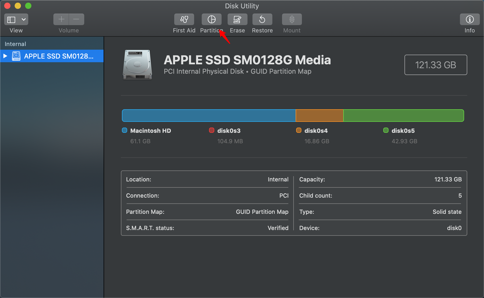
Task: Click the S.M.A.R.T. status Verified value
Action: pos(278,228)
